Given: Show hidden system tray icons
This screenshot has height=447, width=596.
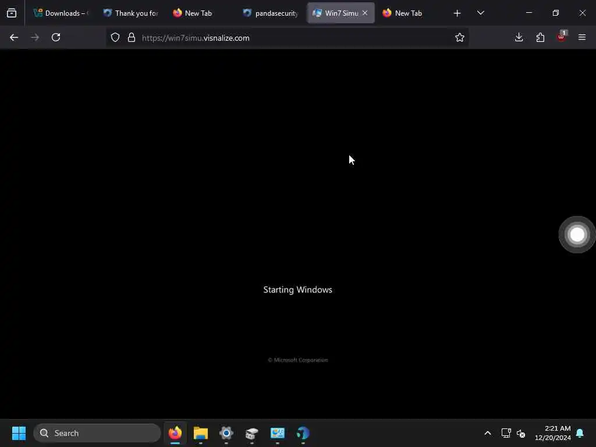Looking at the screenshot, I should click(x=488, y=433).
